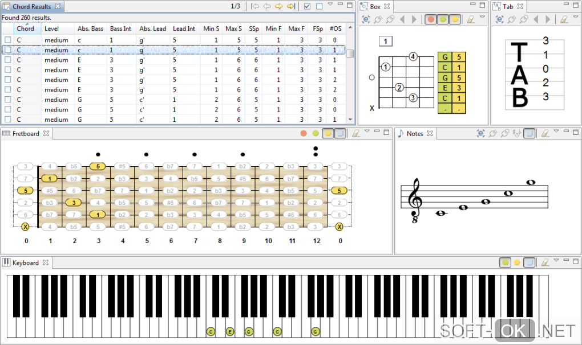Open Chord Results view menu dropdown
This screenshot has height=345, width=582.
[x=330, y=5]
